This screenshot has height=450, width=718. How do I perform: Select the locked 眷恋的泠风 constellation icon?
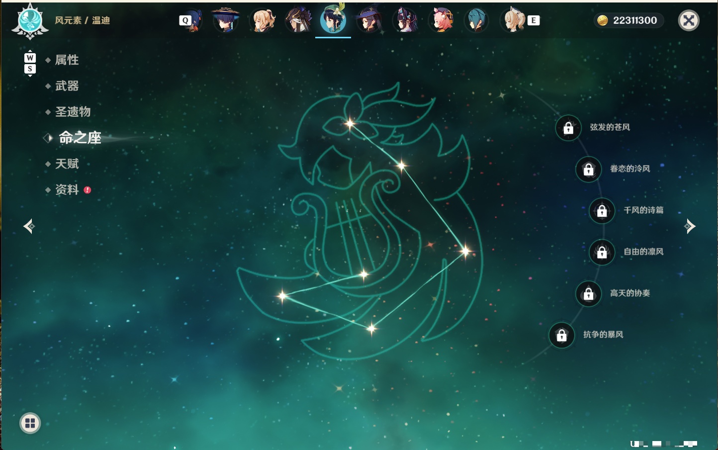click(x=588, y=169)
